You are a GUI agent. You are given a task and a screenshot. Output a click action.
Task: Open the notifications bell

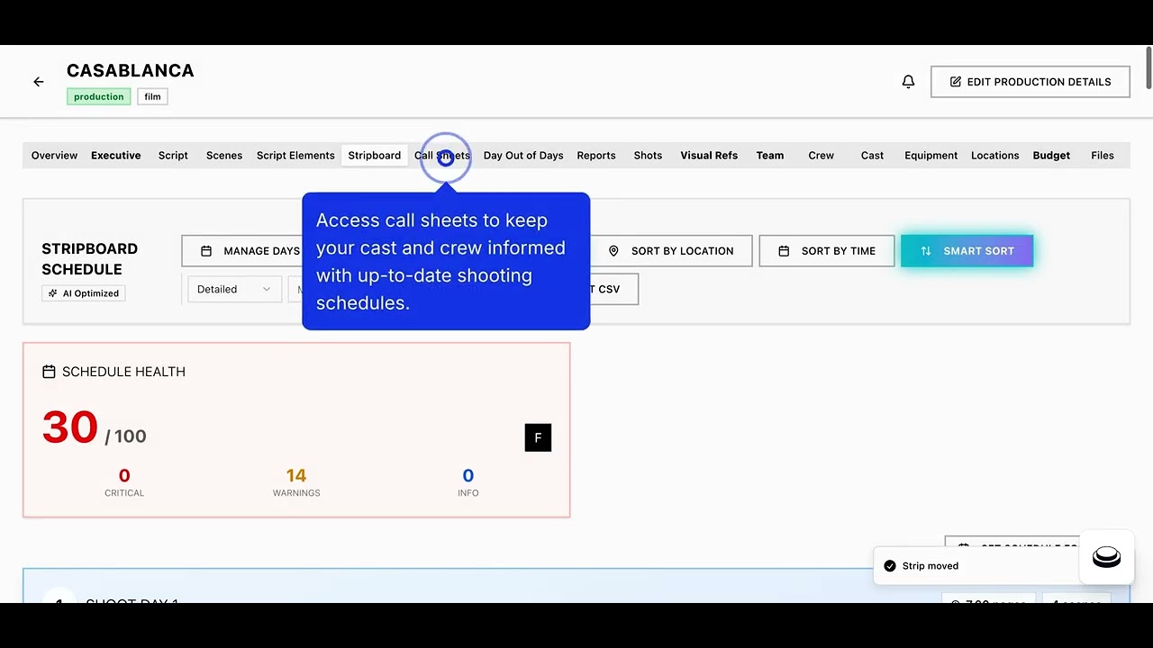(908, 82)
